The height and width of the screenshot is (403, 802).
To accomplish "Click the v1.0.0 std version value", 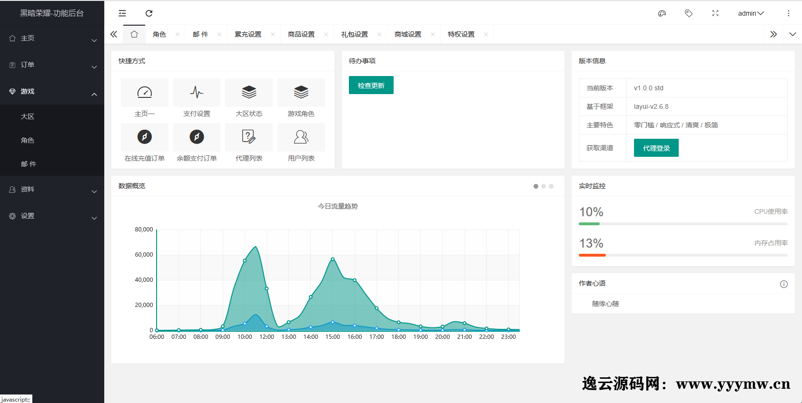I will pos(648,88).
